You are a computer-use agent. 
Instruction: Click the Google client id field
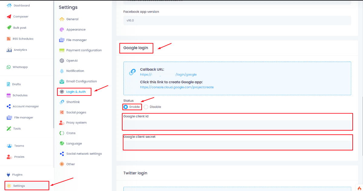tap(237, 125)
